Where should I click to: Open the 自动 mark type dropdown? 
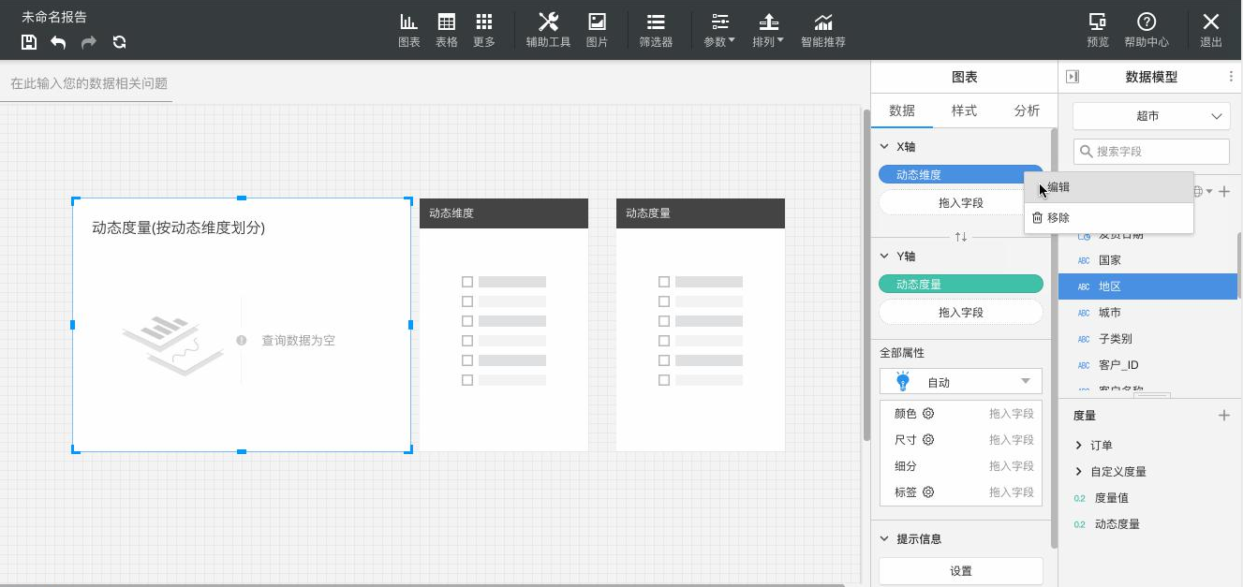click(x=961, y=381)
